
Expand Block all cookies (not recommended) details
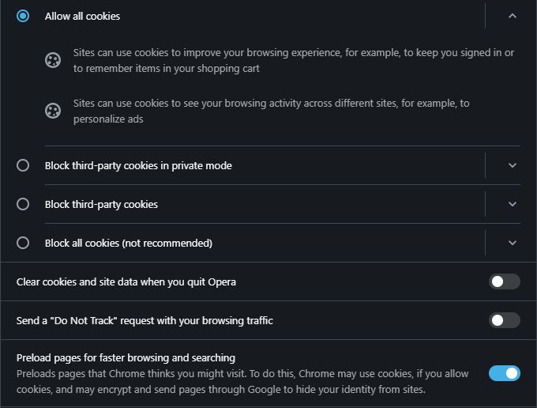513,243
